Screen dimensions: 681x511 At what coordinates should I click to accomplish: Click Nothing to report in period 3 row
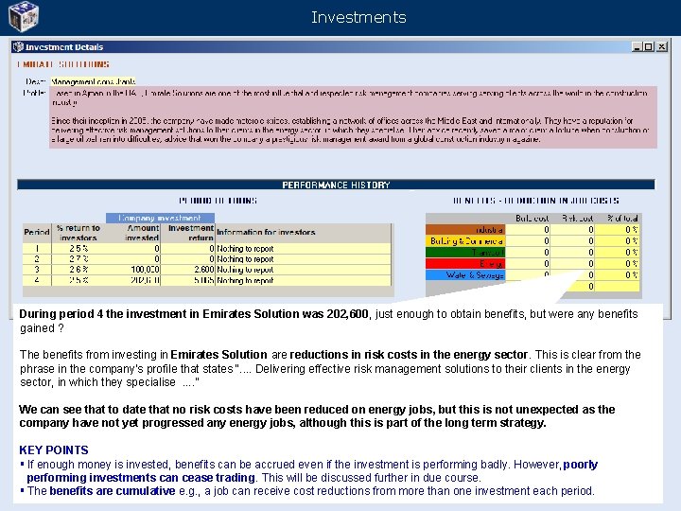[x=245, y=270]
